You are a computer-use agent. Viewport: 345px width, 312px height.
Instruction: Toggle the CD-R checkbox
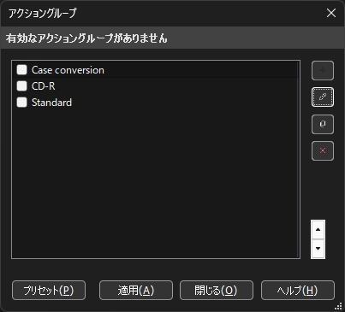pos(22,86)
